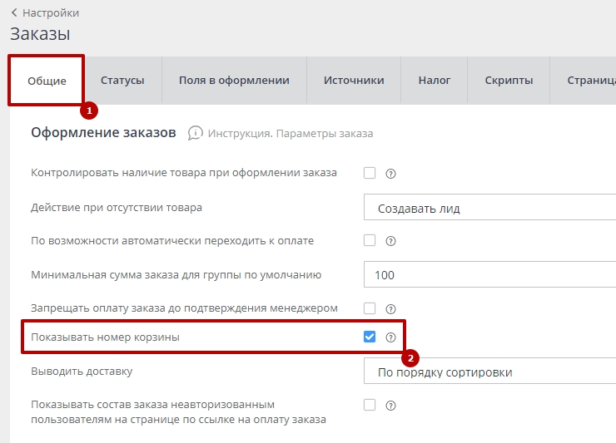Click help icon beside 'Показывать номер корзины'
The width and height of the screenshot is (616, 443).
click(390, 337)
